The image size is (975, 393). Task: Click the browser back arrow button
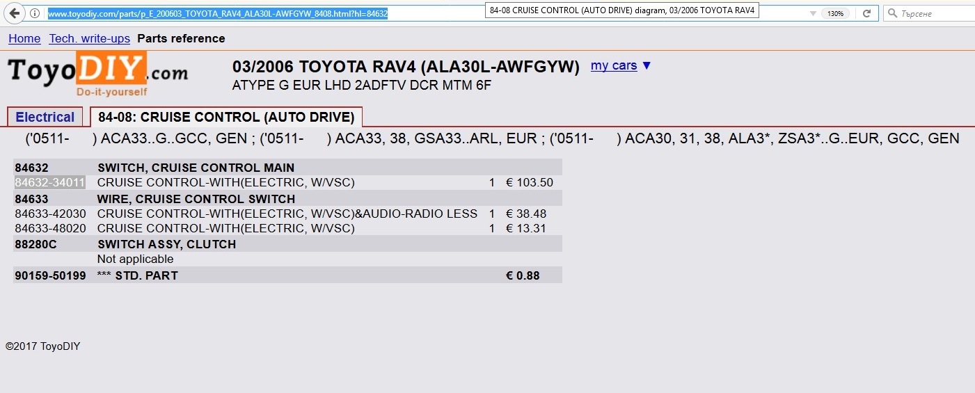[15, 13]
